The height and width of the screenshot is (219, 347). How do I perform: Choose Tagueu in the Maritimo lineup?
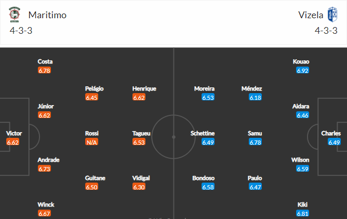[x=141, y=134]
